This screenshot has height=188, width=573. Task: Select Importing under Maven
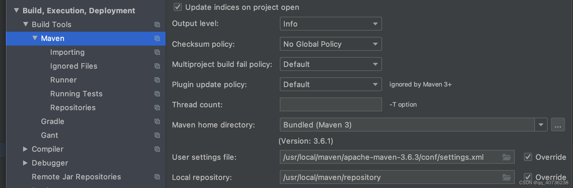point(67,52)
